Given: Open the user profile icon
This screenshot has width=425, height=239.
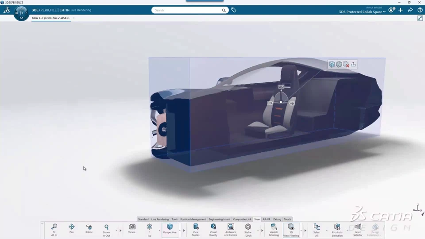Looking at the screenshot, I should pyautogui.click(x=391, y=10).
